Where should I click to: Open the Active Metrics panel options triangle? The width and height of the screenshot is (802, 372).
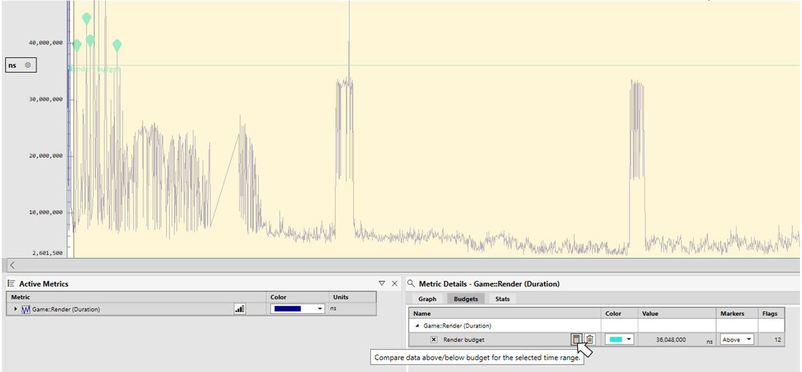click(382, 284)
